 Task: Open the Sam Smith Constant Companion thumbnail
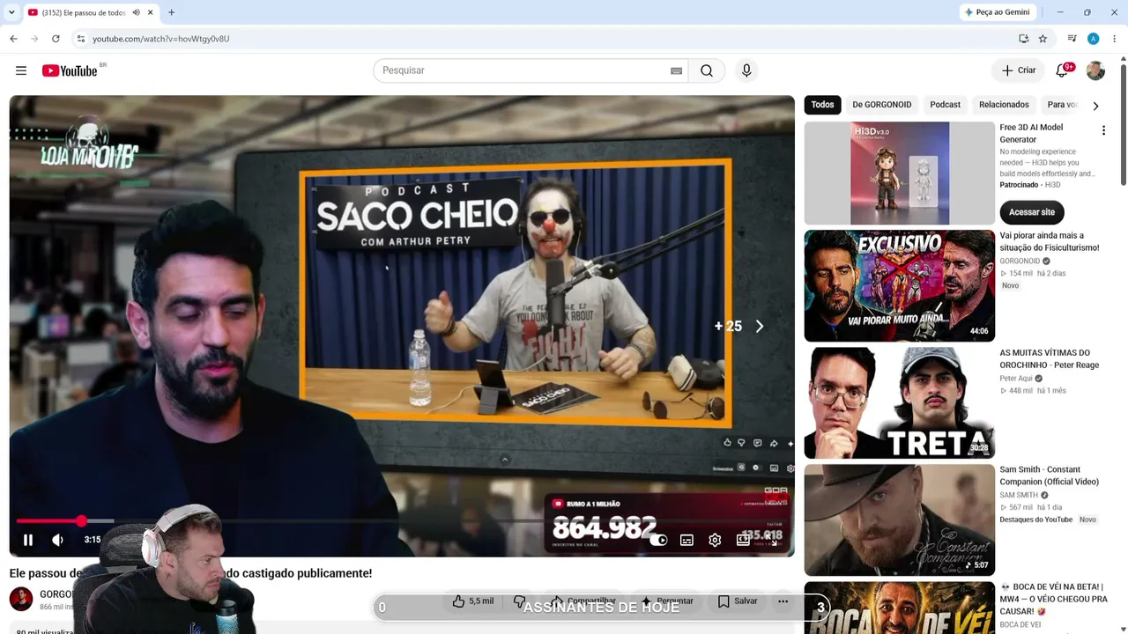pos(899,520)
